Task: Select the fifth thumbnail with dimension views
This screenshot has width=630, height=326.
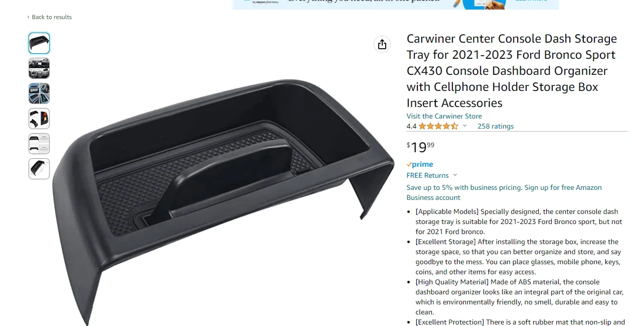Action: 39,144
